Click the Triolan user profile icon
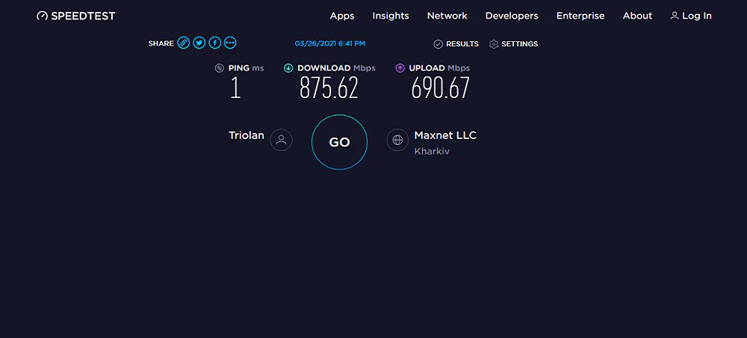747x338 pixels. pyautogui.click(x=281, y=140)
